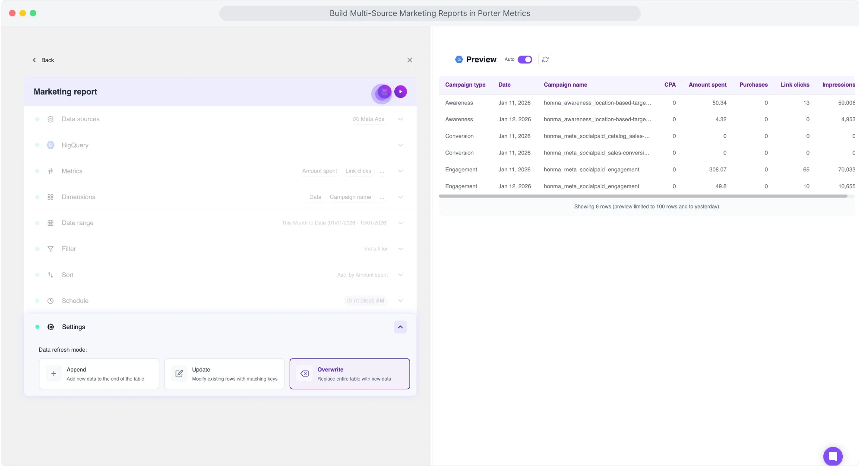860x466 pixels.
Task: Click the Metrics hash icon
Action: click(x=51, y=171)
